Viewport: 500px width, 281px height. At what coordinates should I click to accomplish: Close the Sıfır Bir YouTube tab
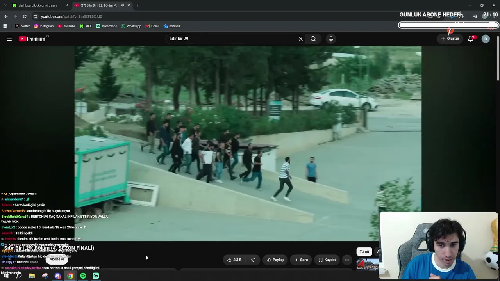[x=129, y=5]
